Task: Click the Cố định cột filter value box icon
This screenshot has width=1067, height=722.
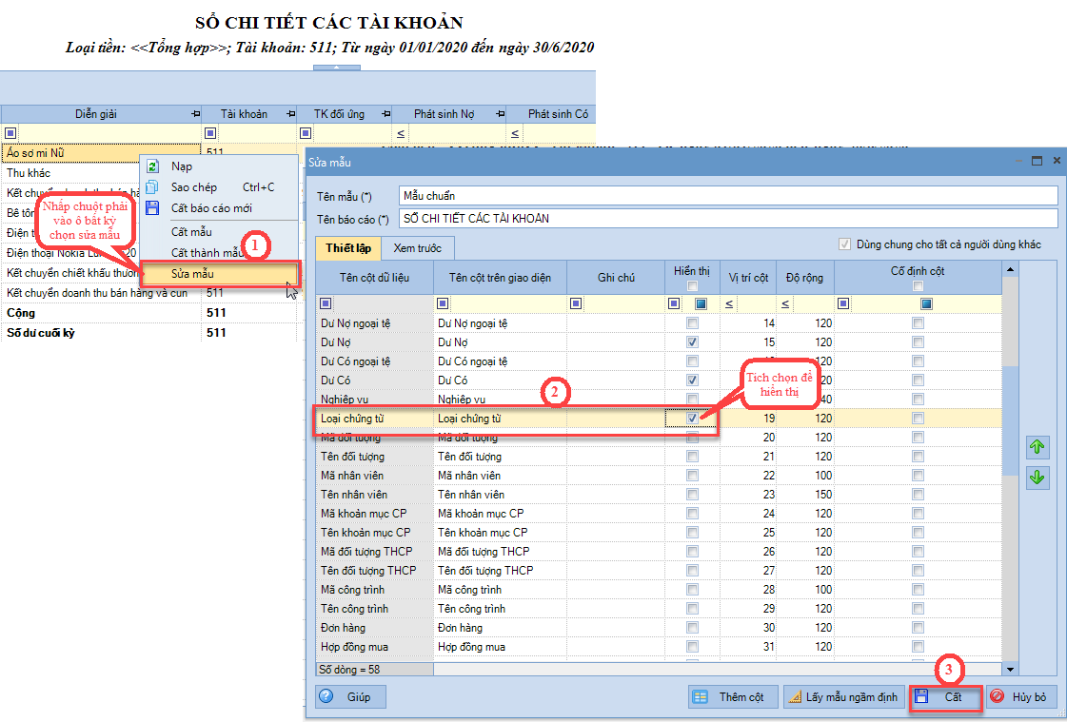Action: pyautogui.click(x=925, y=303)
